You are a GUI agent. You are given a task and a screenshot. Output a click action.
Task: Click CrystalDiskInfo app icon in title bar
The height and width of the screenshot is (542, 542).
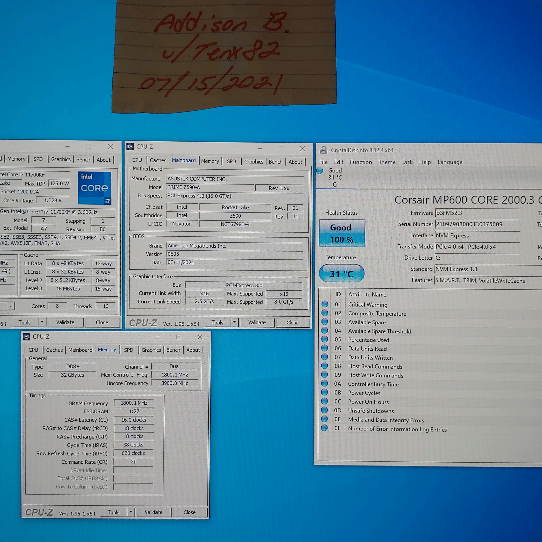(323, 150)
